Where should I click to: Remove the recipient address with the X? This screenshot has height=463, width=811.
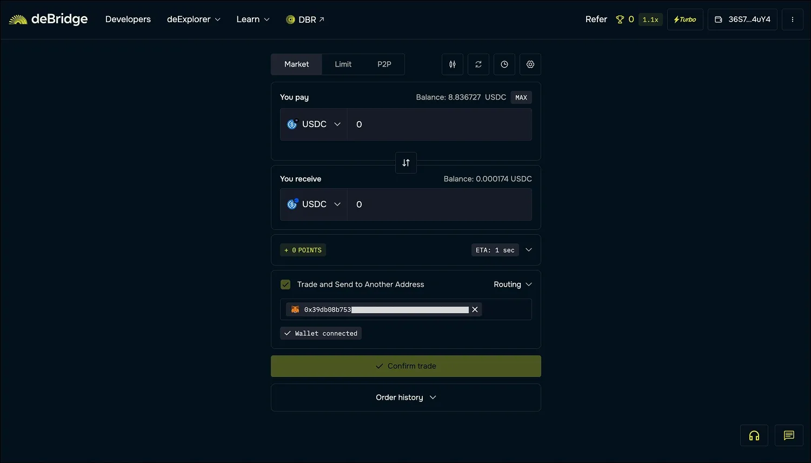click(x=475, y=309)
